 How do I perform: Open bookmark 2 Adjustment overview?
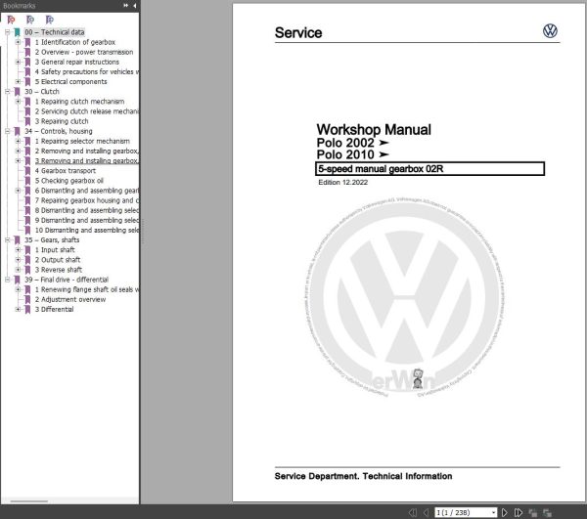point(70,299)
